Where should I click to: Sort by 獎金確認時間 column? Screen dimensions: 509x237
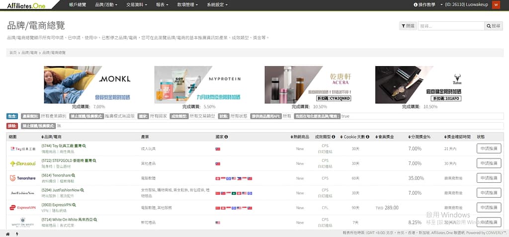pos(457,137)
